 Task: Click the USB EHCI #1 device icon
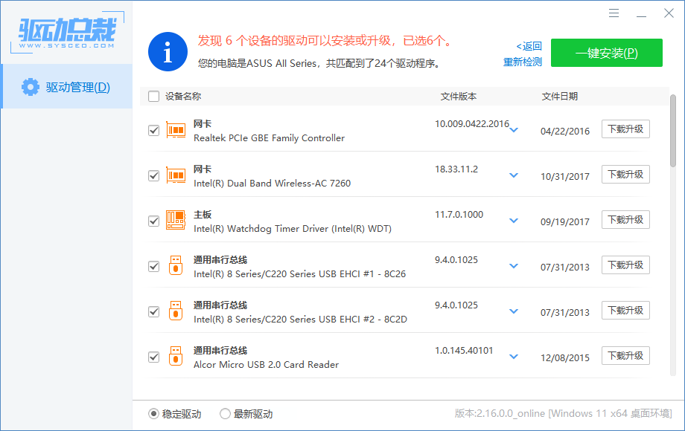coord(176,265)
